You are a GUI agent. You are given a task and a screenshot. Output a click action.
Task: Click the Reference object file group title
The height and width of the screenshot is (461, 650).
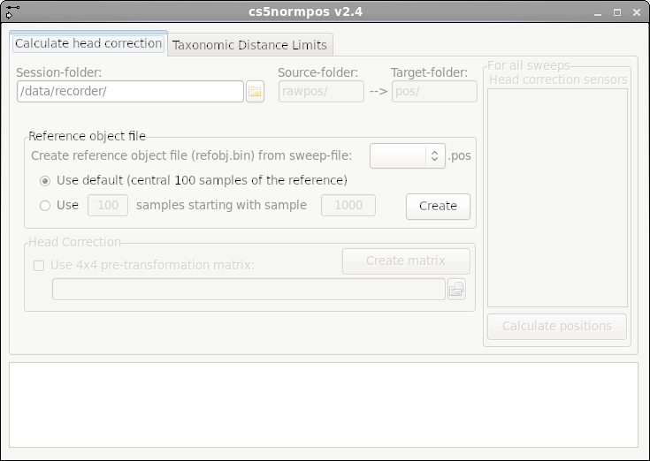coord(87,136)
